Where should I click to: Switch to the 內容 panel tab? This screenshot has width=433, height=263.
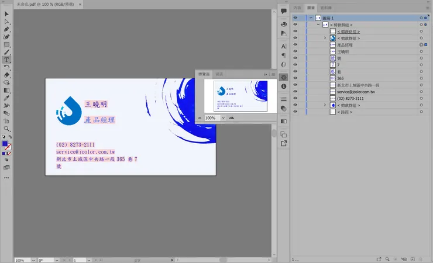tap(297, 8)
